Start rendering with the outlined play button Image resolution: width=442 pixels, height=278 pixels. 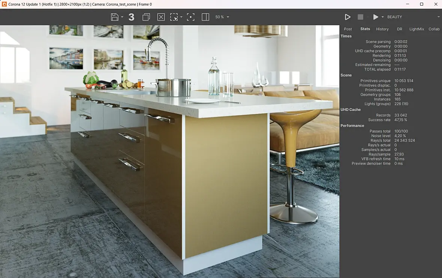coord(348,17)
